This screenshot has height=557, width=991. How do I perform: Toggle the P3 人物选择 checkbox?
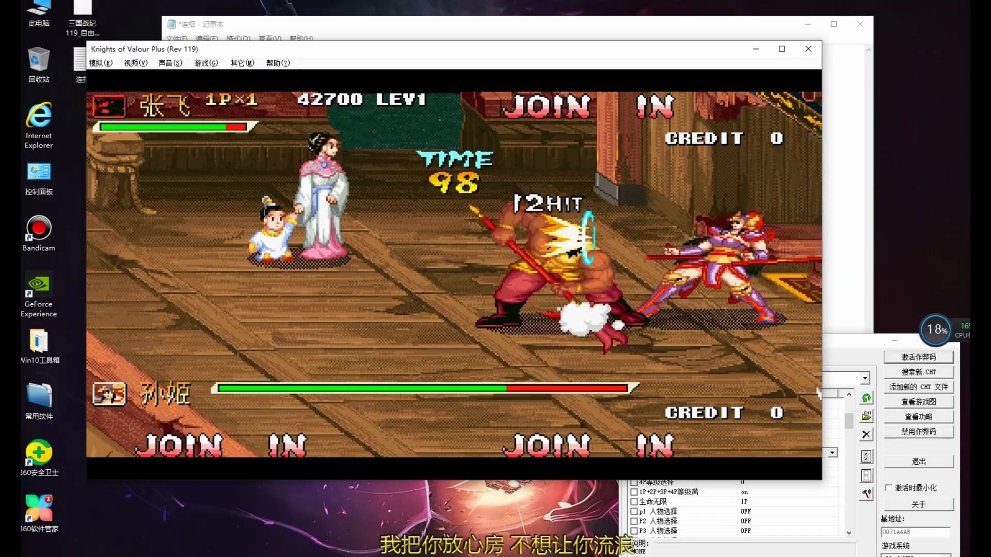point(634,531)
